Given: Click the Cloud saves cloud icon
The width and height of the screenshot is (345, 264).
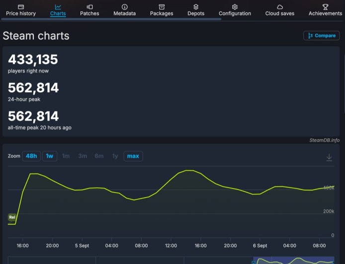Looking at the screenshot, I should (x=280, y=6).
